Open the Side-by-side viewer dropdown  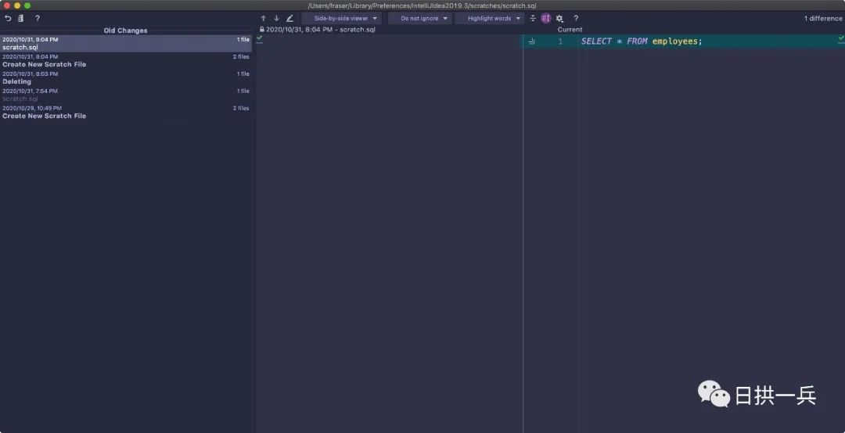click(x=342, y=18)
